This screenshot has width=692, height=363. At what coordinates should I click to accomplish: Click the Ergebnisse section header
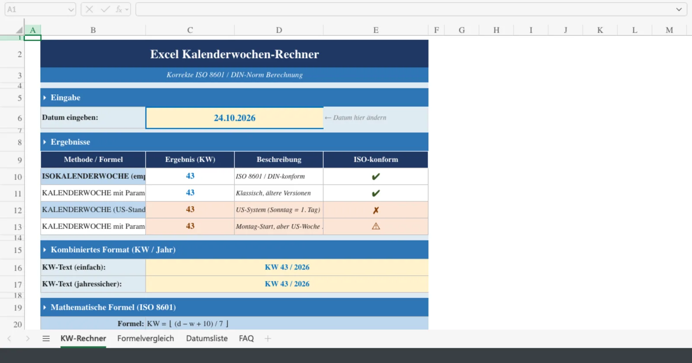pos(234,142)
